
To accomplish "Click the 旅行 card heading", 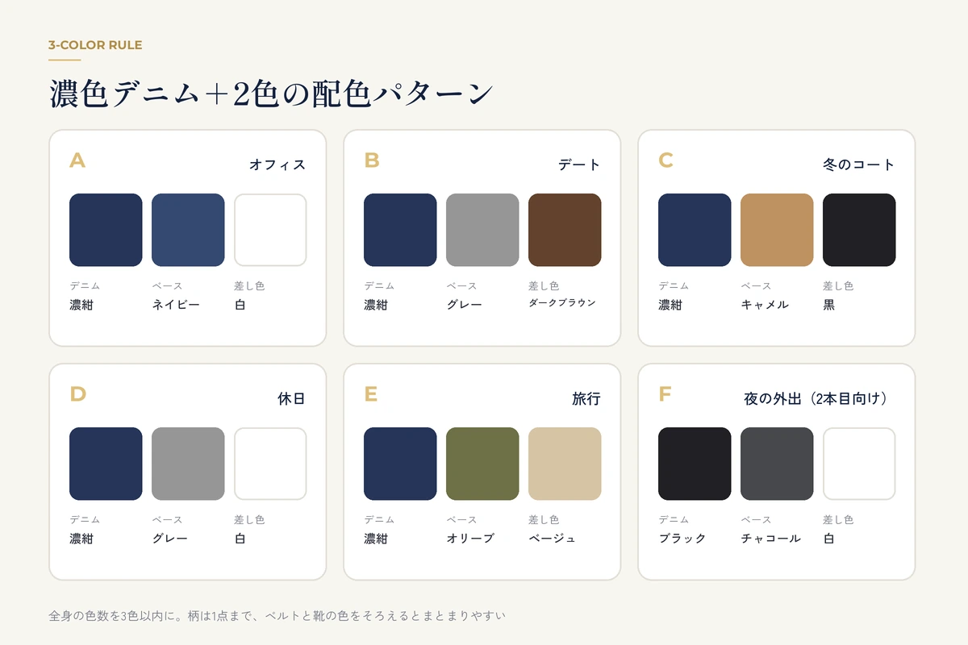I will coord(586,398).
